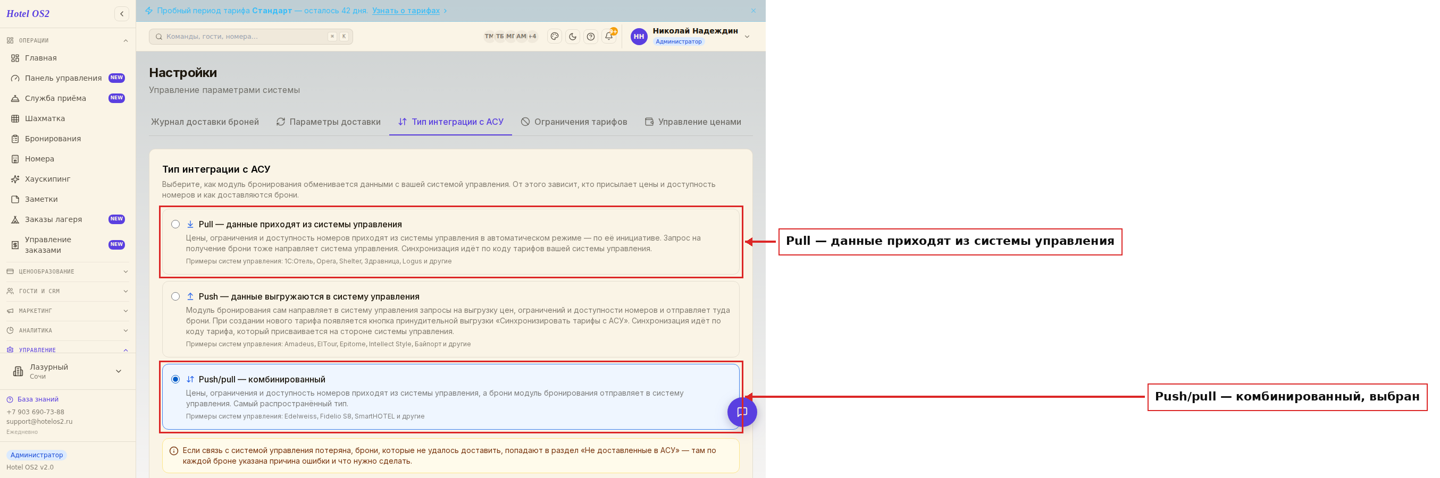Click the Номера building icon
Viewport: 1440px width, 478px height.
(15, 159)
